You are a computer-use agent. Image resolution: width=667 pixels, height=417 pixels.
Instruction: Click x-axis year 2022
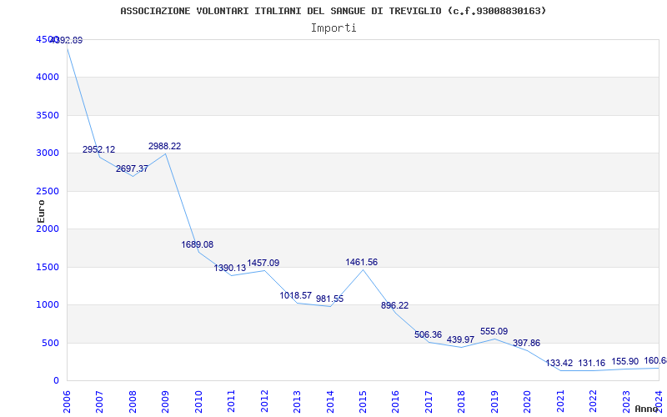pyautogui.click(x=594, y=402)
